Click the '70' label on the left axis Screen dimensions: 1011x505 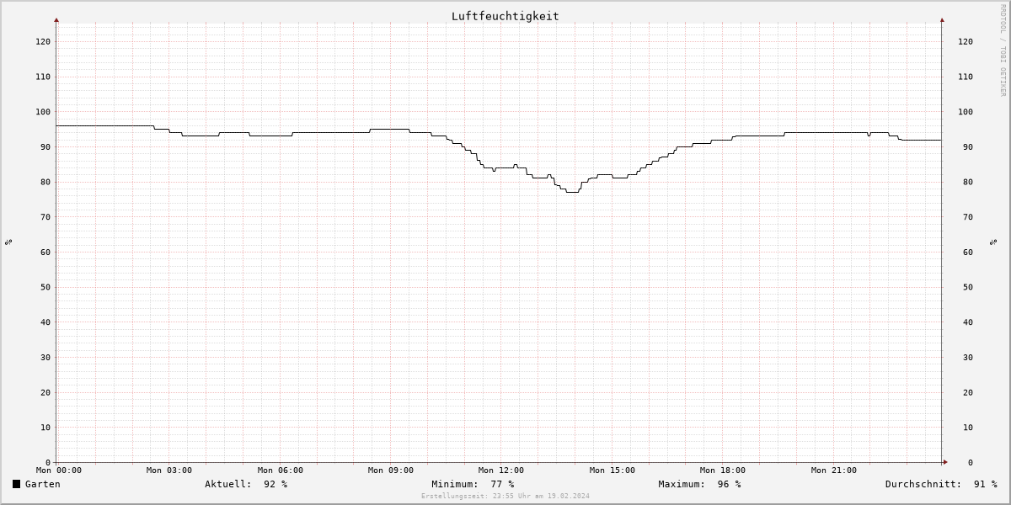[x=45, y=217]
